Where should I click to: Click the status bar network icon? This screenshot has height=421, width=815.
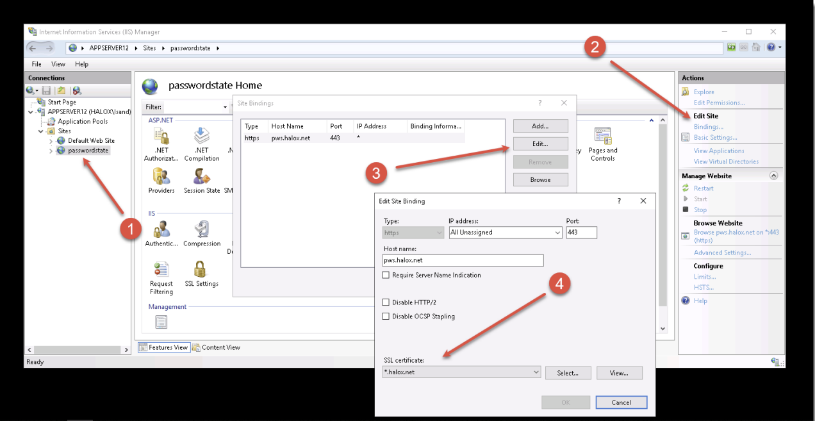point(775,362)
